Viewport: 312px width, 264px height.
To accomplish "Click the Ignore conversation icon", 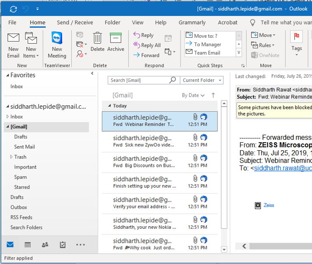I will coord(80,35).
